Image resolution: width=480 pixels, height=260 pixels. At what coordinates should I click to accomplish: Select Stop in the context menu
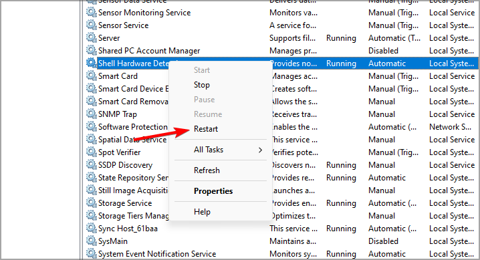[x=202, y=85]
